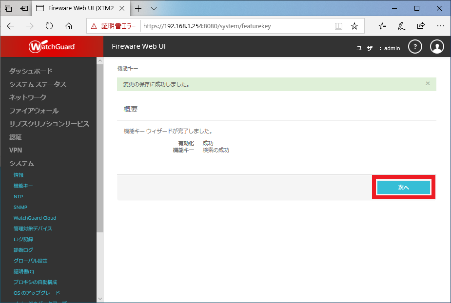Show the tab preview dropdown
Viewport: 451px width, 303px height.
(154, 8)
